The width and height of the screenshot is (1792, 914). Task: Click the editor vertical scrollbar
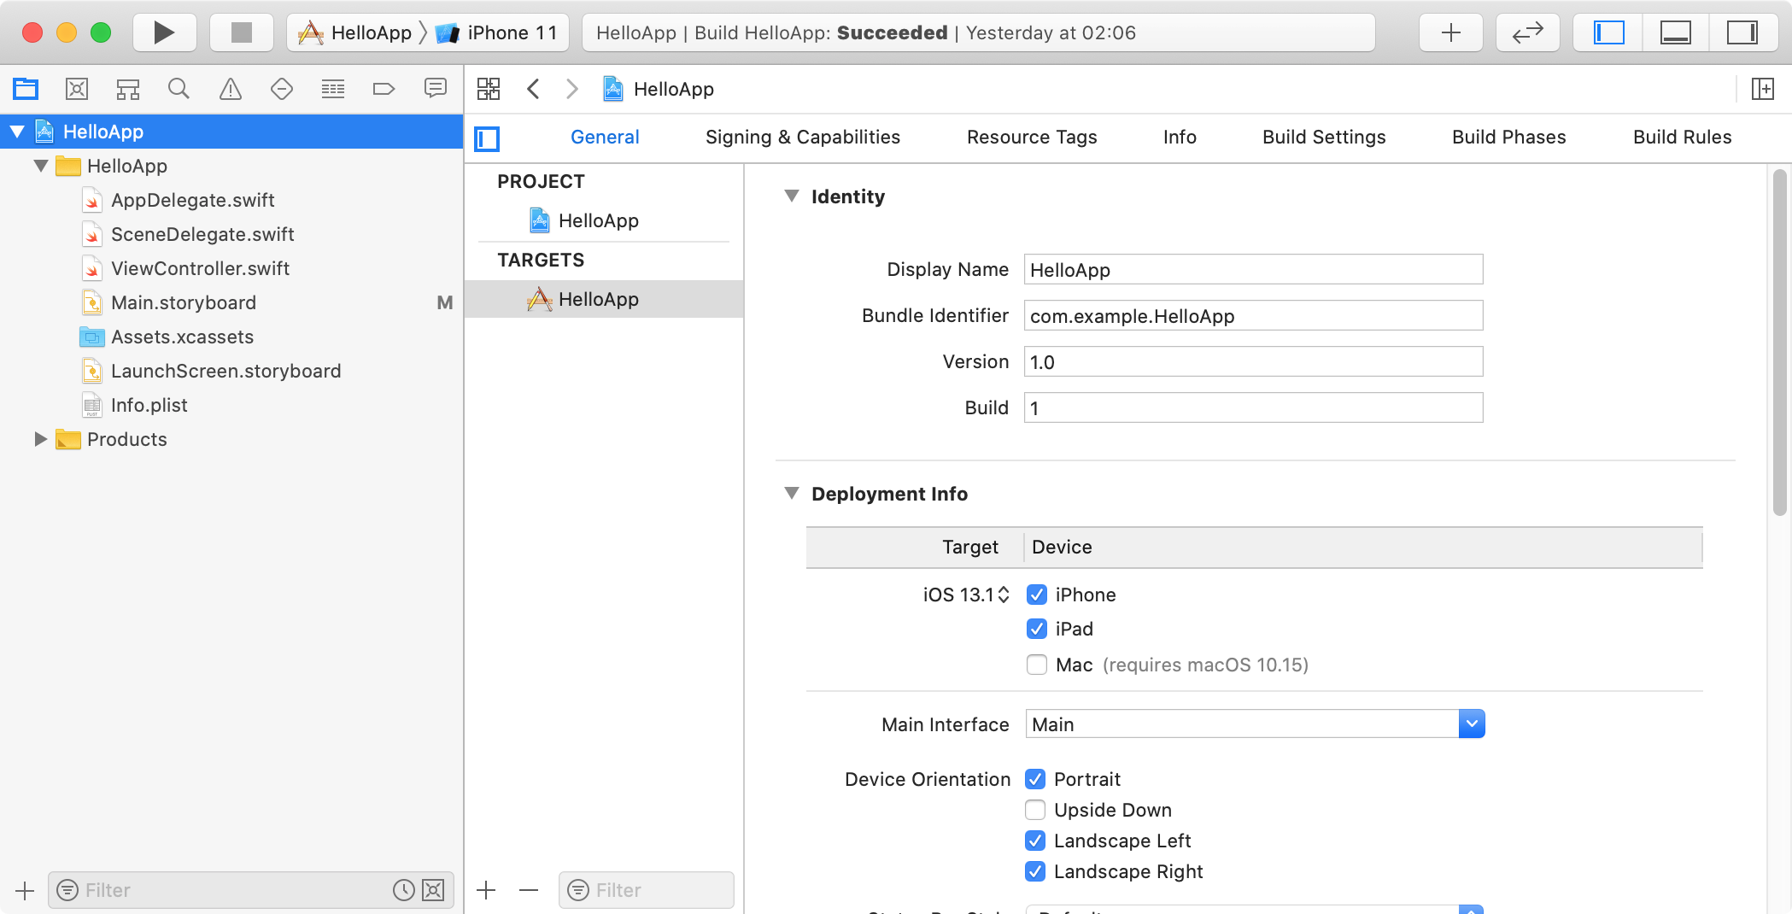pos(1779,342)
